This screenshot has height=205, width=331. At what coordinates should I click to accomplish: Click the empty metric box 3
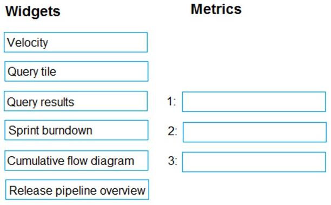254,162
